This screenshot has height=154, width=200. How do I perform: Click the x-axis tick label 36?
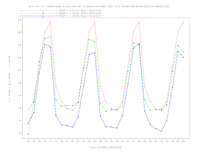[95, 141]
